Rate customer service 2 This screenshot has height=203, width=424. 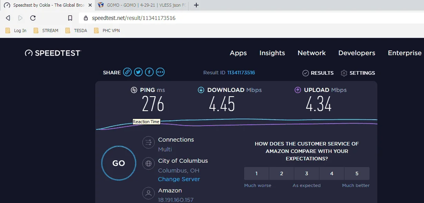(x=281, y=173)
